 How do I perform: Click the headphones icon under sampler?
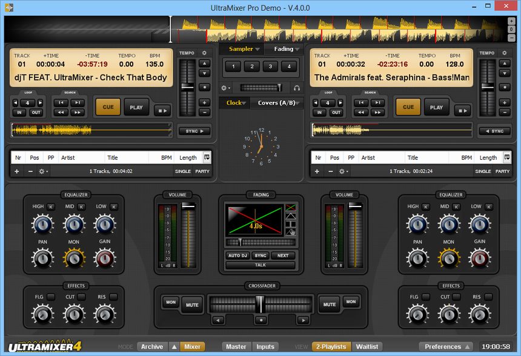click(x=297, y=88)
